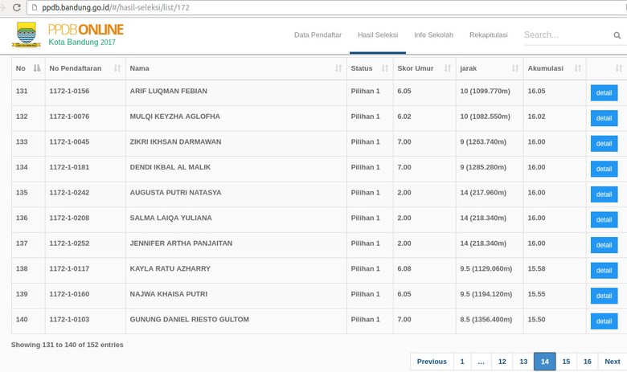Click the browser address bar URL
The width and height of the screenshot is (627, 372).
pyautogui.click(x=116, y=7)
